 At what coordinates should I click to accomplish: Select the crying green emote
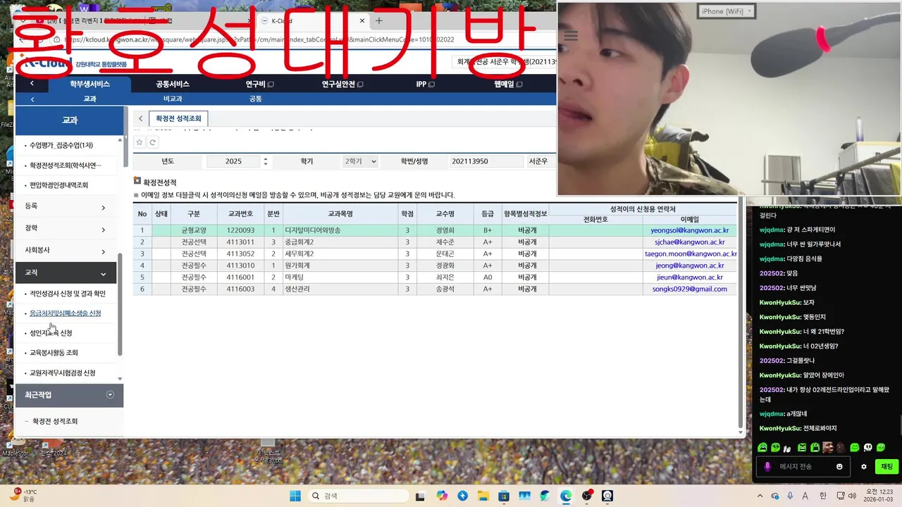(762, 447)
